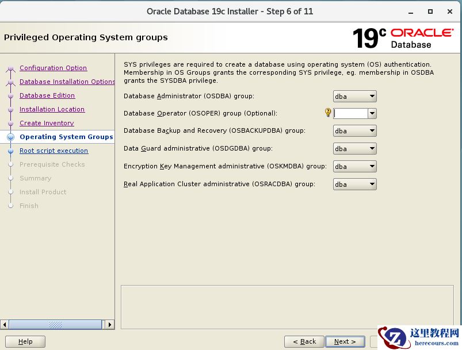462x350 pixels.
Task: Minimize the installer window
Action: 411,11
